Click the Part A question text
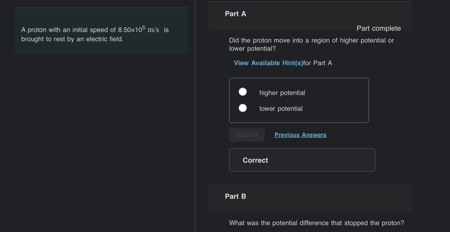This screenshot has height=232, width=450. point(311,44)
